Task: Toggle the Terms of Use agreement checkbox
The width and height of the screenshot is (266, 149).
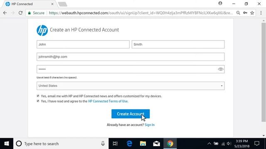Action: (38, 101)
